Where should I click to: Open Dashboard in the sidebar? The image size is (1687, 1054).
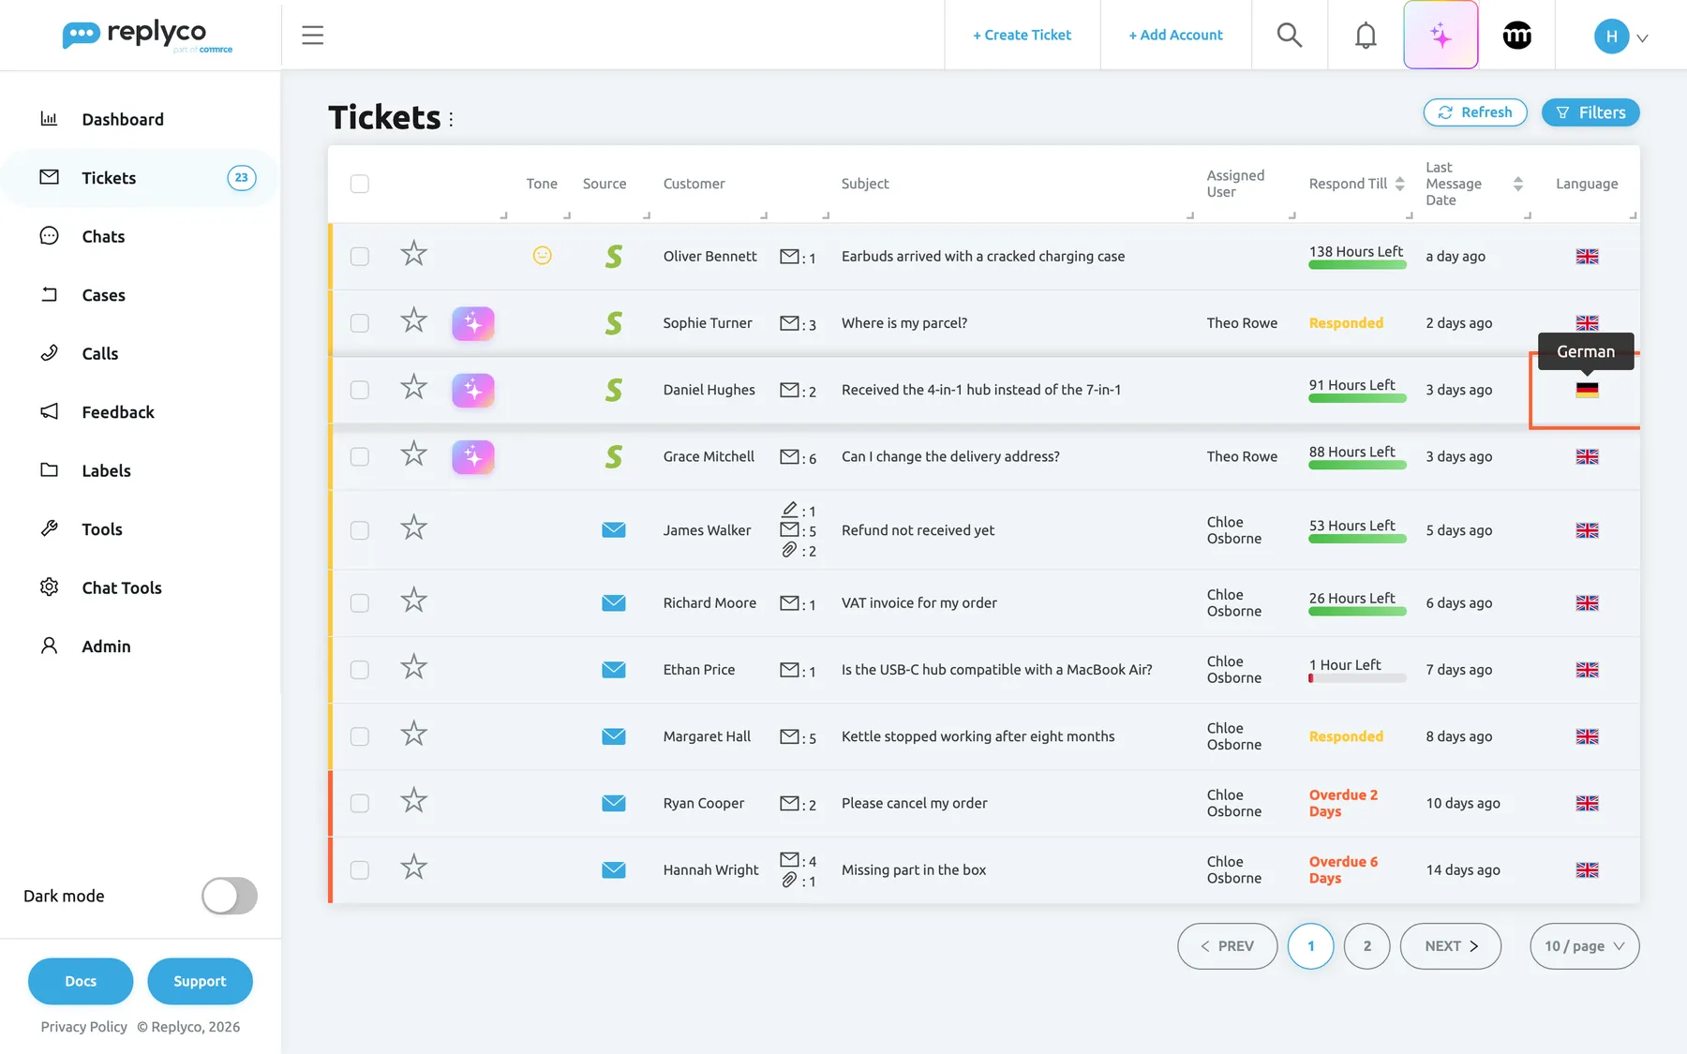[123, 119]
